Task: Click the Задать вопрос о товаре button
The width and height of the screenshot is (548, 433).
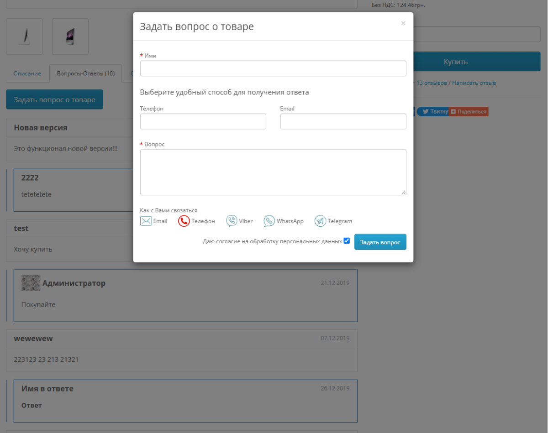Action: [54, 99]
